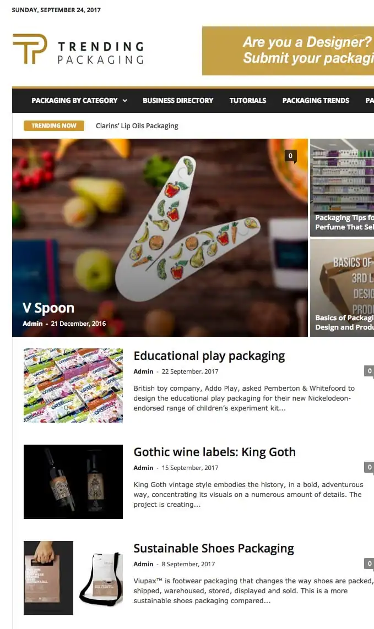374x629 pixels.
Task: Open Business Directory menu item
Action: 178,100
